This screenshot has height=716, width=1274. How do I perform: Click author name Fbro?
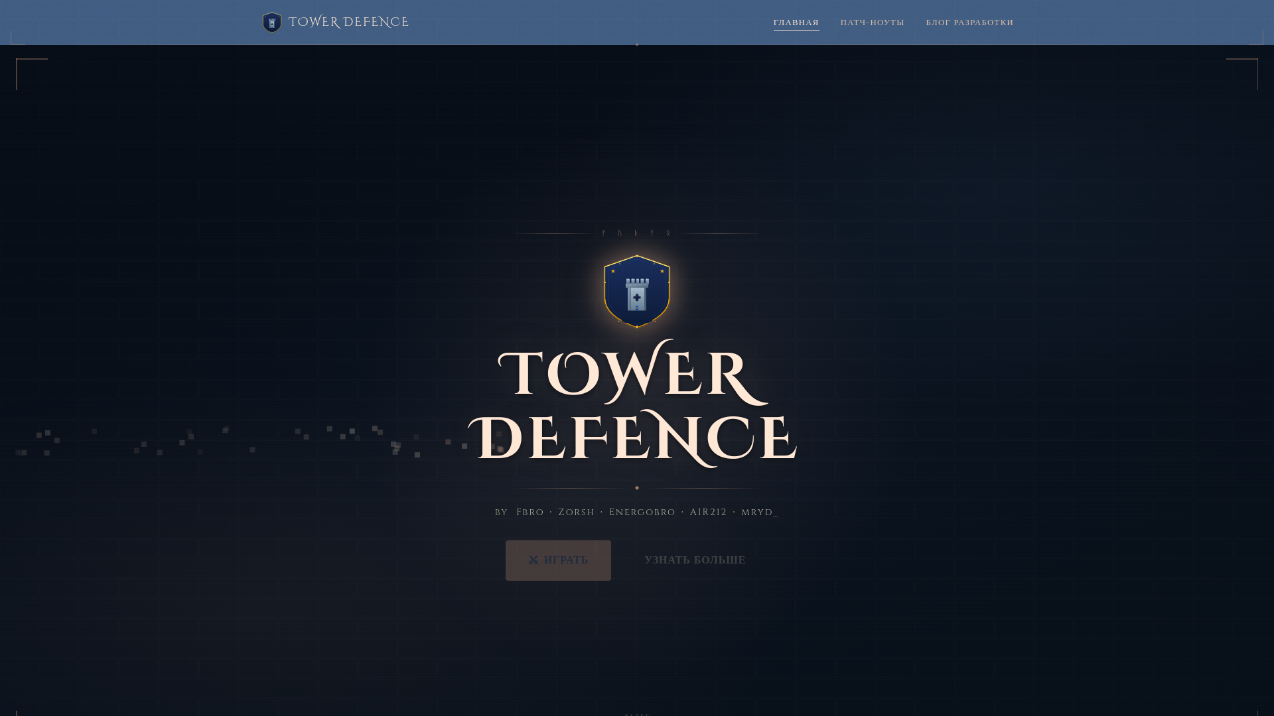click(x=530, y=512)
